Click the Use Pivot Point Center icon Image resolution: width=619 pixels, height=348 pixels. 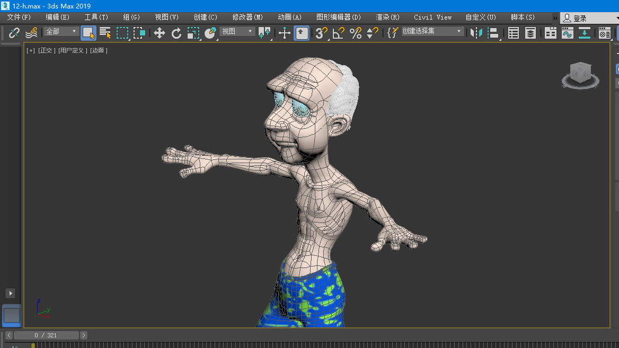[x=264, y=33]
